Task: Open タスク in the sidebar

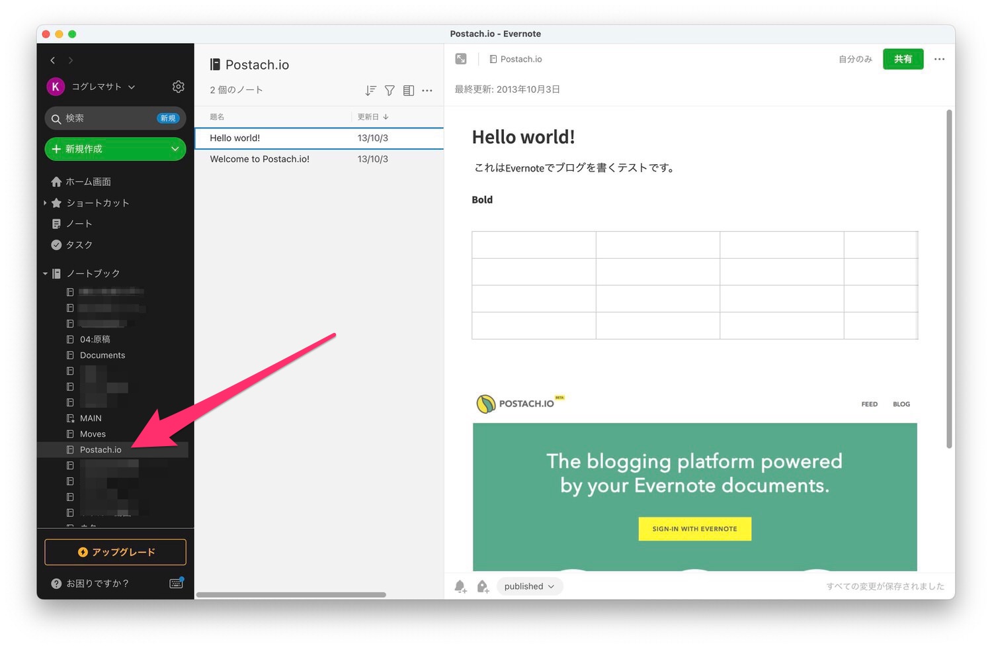Action: 79,245
